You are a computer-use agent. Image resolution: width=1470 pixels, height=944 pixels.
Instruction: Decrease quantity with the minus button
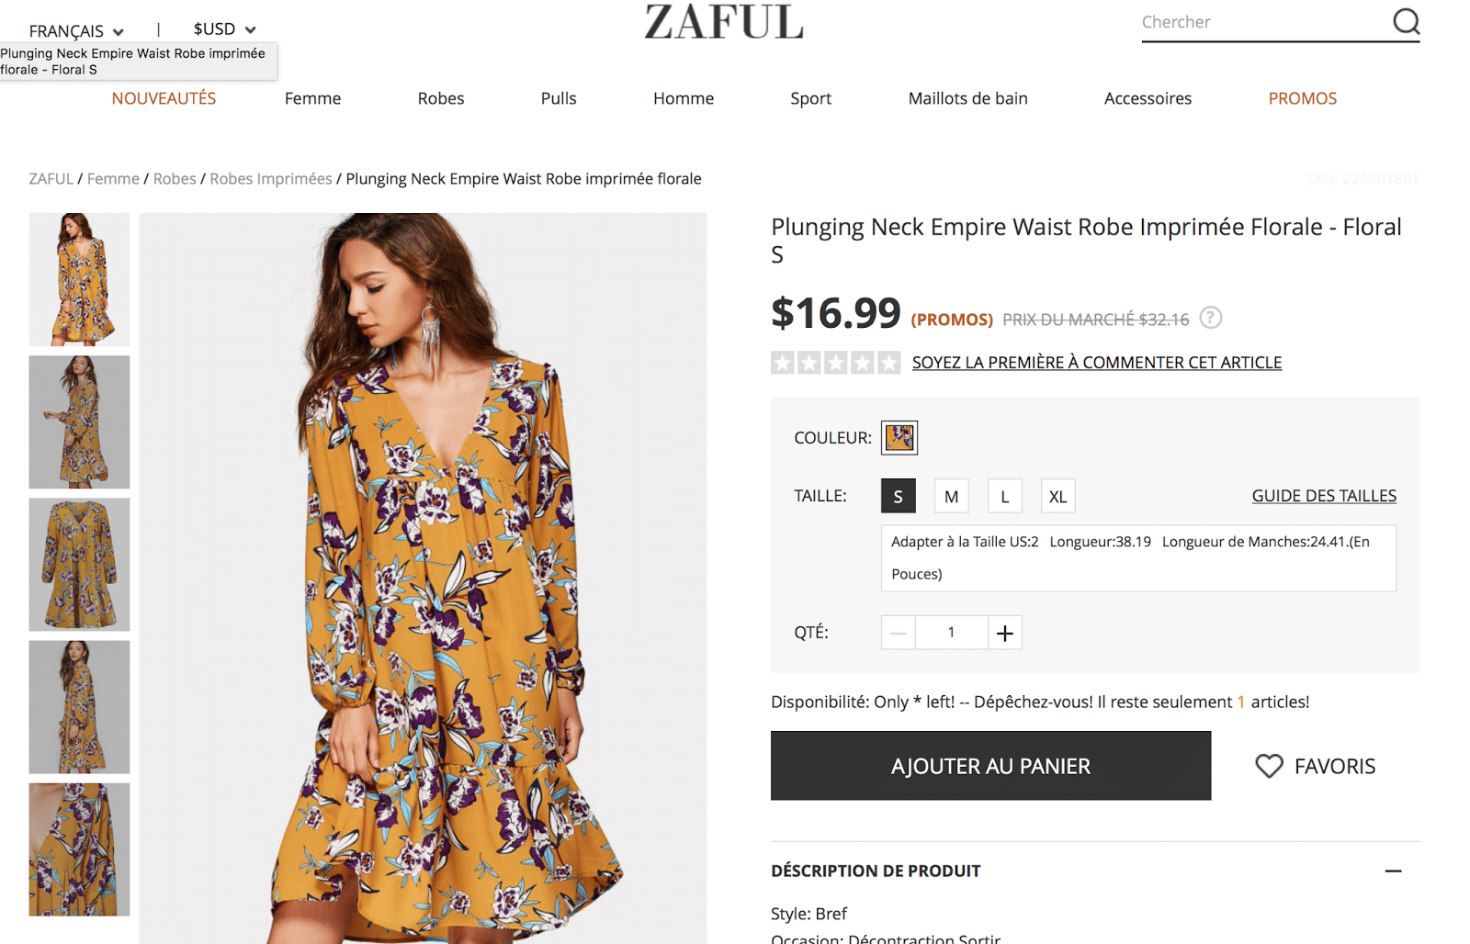[899, 633]
